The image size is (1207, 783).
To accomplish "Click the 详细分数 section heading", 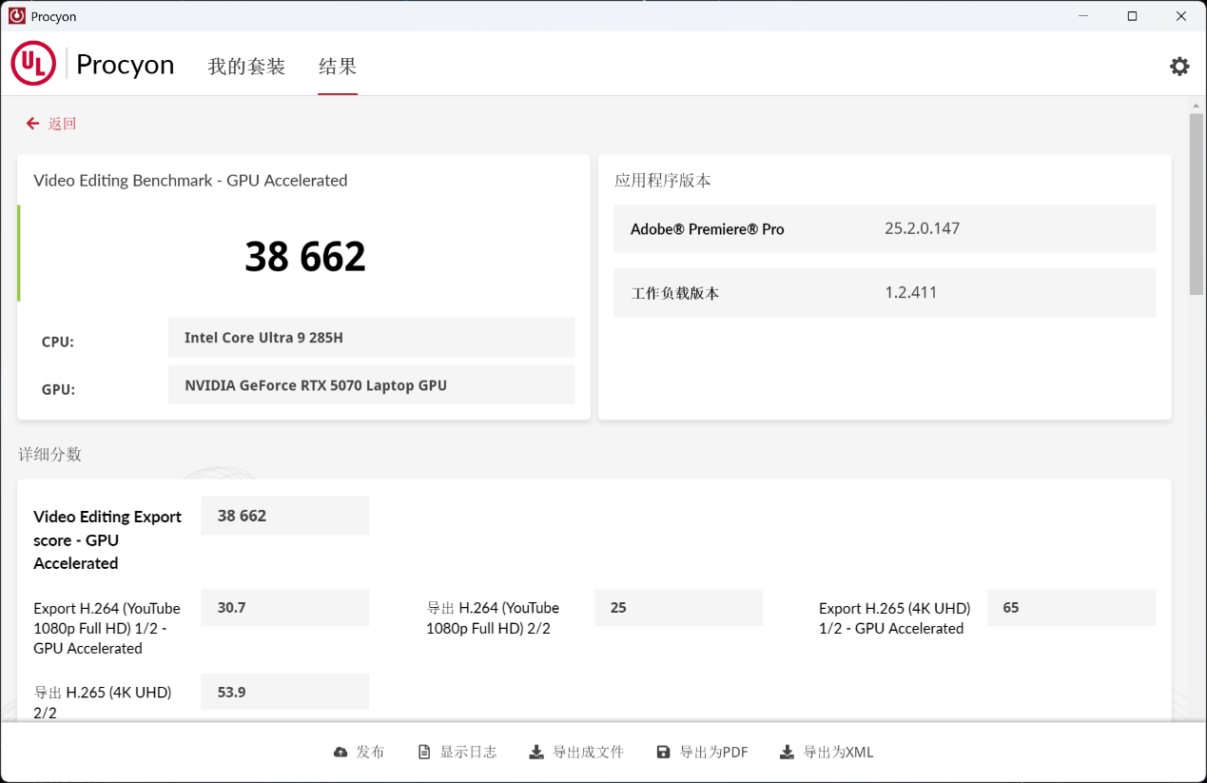I will (50, 455).
